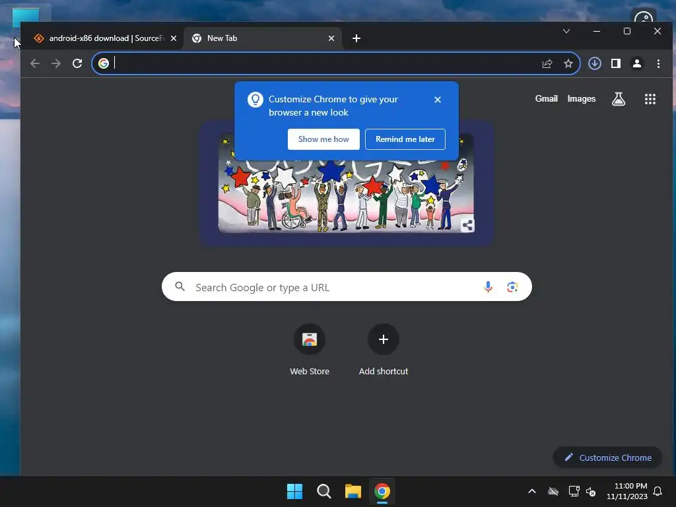Go back using the browser back arrow
Image resolution: width=676 pixels, height=507 pixels.
tap(35, 63)
